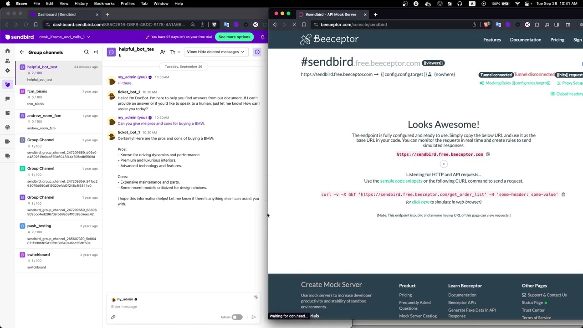Open Beeceptor APIs footer link

click(x=462, y=302)
